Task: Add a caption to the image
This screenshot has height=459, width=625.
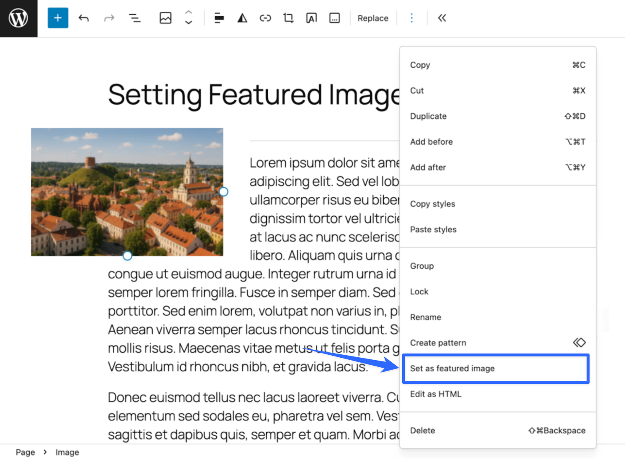Action: pyautogui.click(x=334, y=18)
